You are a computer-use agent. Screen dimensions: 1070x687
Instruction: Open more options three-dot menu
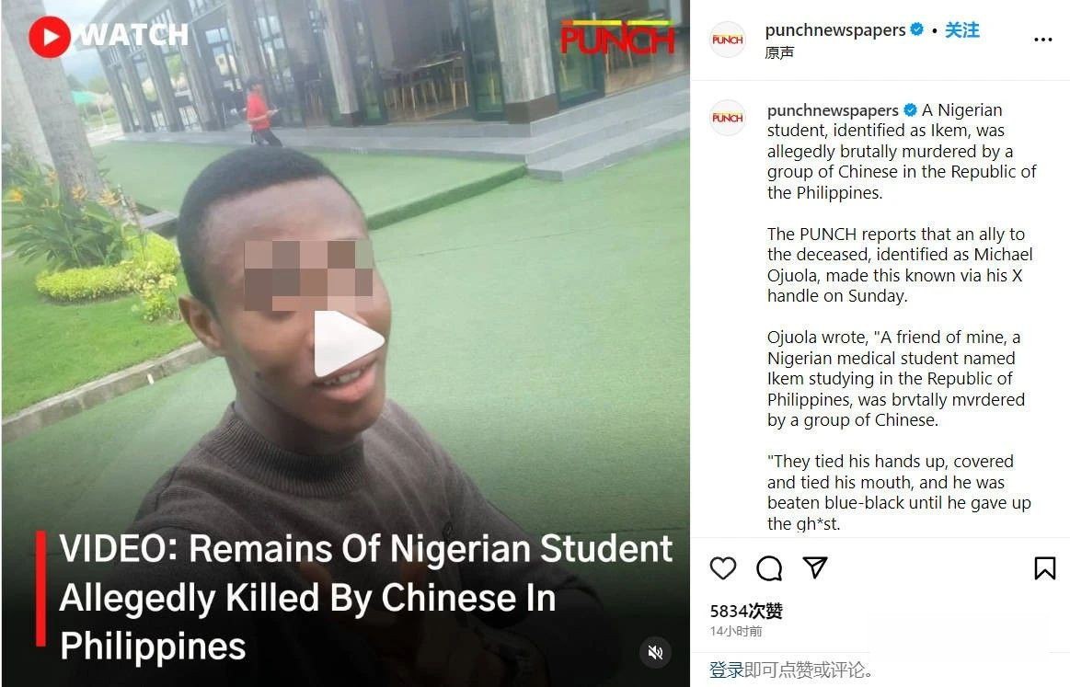(1042, 40)
